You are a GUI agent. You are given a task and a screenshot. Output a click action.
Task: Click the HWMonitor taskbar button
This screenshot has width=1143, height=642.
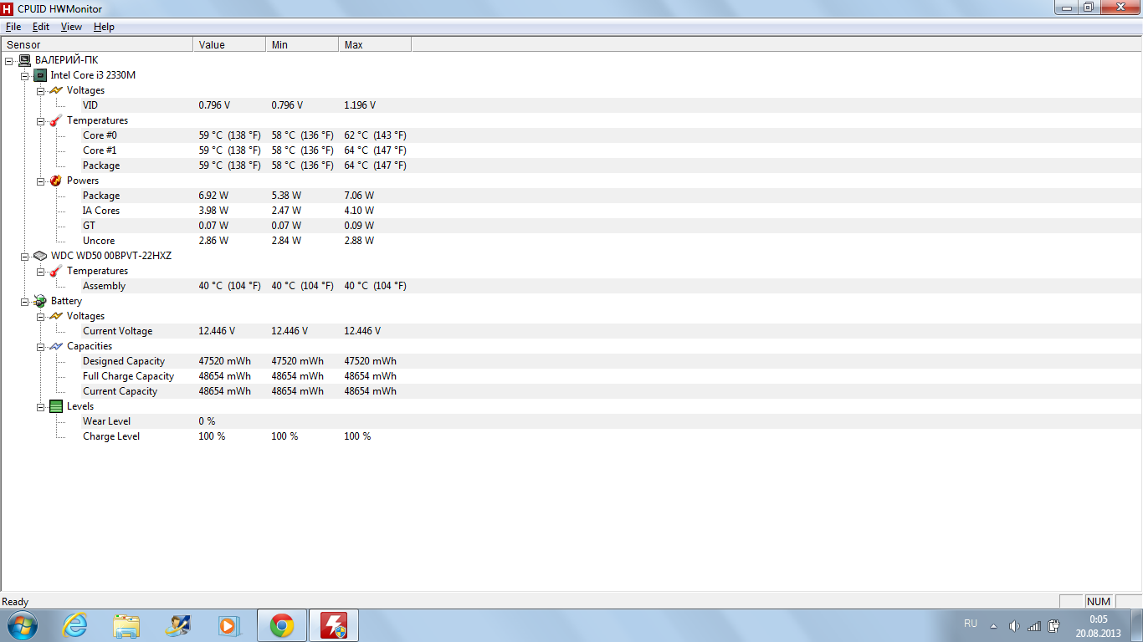(x=334, y=625)
